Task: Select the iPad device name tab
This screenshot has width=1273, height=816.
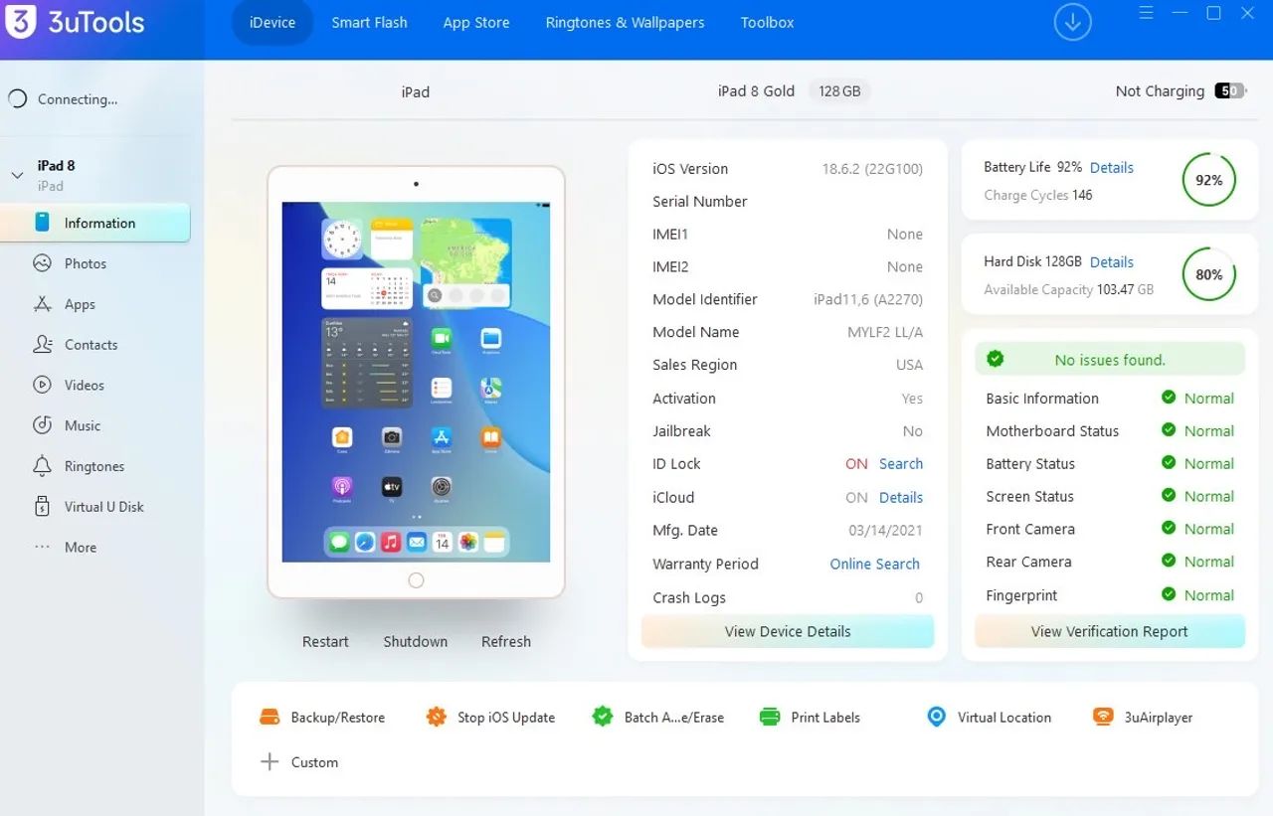Action: point(416,92)
